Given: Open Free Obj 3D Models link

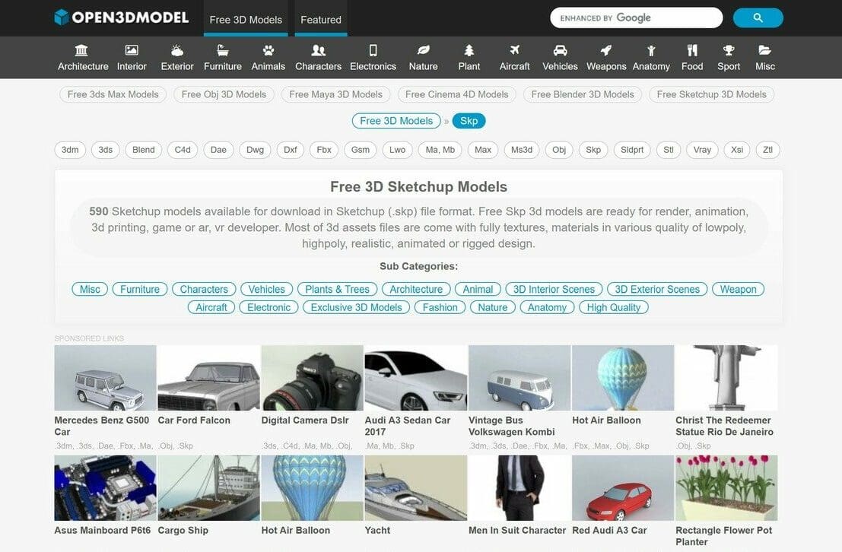Looking at the screenshot, I should pyautogui.click(x=224, y=94).
